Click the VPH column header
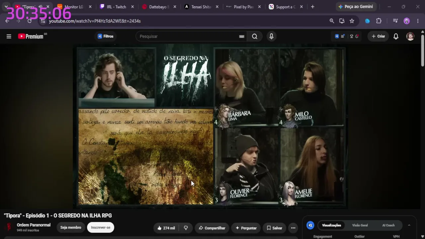Viewport: 425px width, 239px height. click(x=396, y=236)
